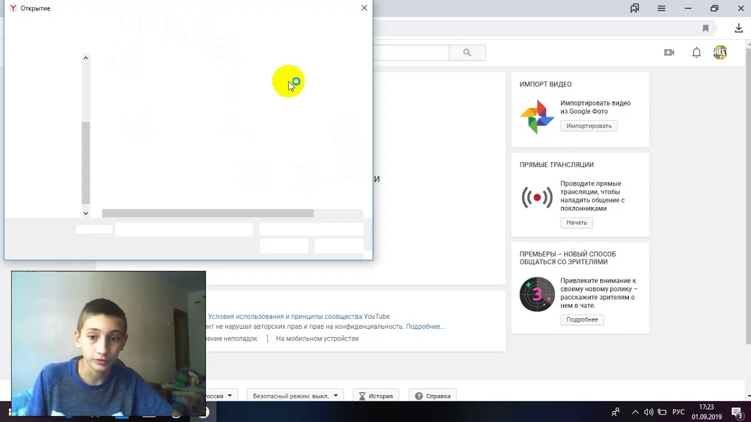
Task: Click the battery/power tray icon
Action: click(x=662, y=412)
